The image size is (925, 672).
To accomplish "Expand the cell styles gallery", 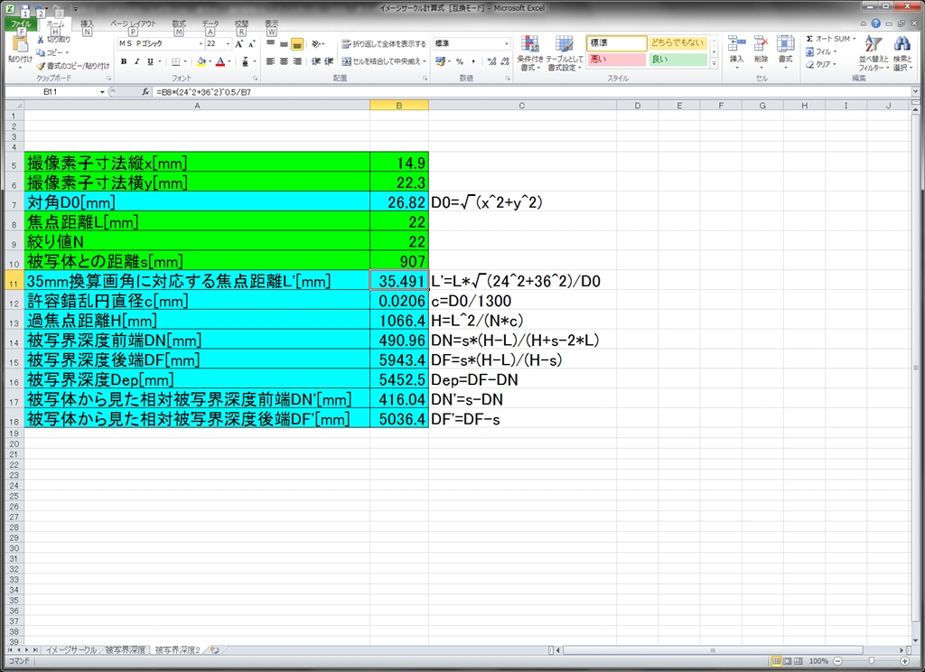I will pos(715,64).
